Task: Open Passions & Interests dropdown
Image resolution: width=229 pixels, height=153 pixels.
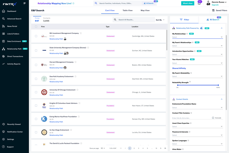Action: click(197, 135)
